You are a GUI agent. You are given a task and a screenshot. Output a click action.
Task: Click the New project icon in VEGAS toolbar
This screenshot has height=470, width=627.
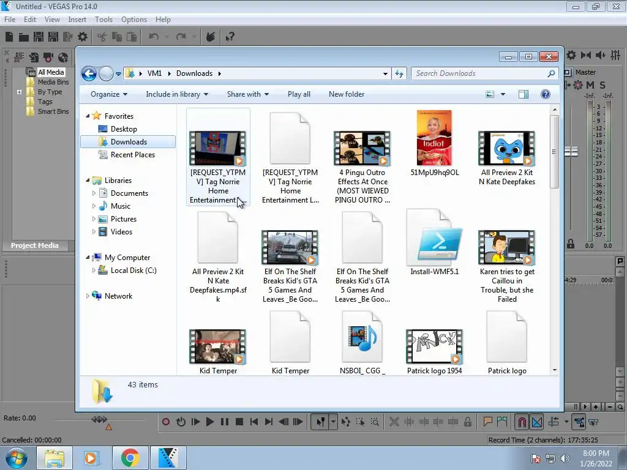(x=9, y=37)
